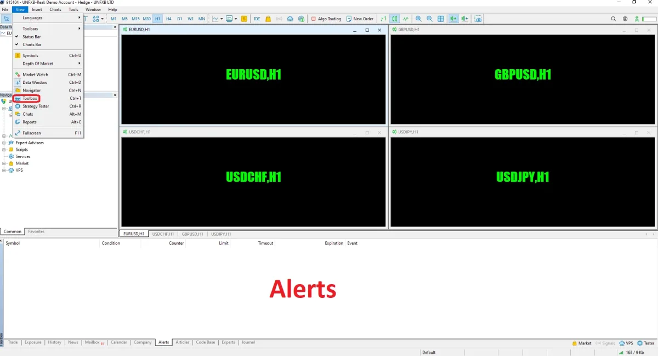Choose Chats in View menu

pos(48,114)
